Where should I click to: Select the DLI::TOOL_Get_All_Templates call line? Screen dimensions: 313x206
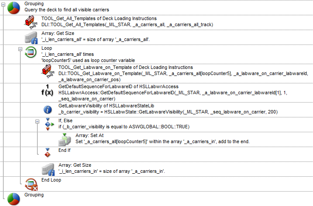tap(127, 24)
